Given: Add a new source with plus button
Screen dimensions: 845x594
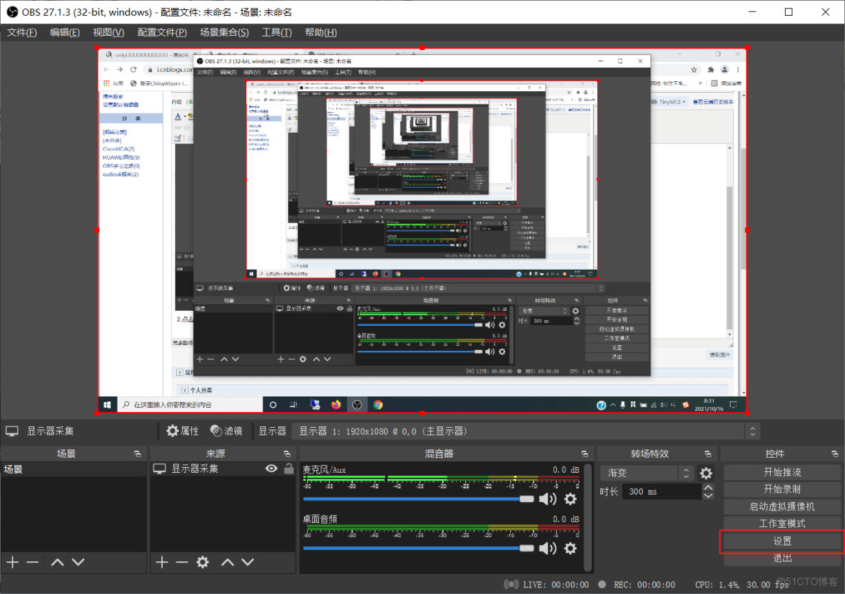Looking at the screenshot, I should pyautogui.click(x=162, y=562).
